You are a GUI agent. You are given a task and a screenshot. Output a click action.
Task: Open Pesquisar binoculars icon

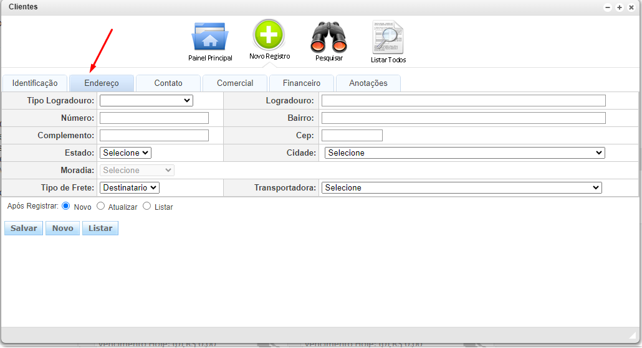tap(328, 37)
